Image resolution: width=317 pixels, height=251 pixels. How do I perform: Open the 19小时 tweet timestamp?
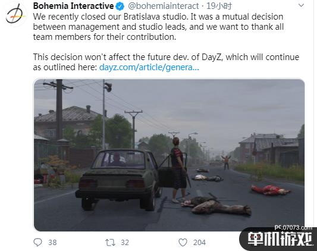click(219, 6)
